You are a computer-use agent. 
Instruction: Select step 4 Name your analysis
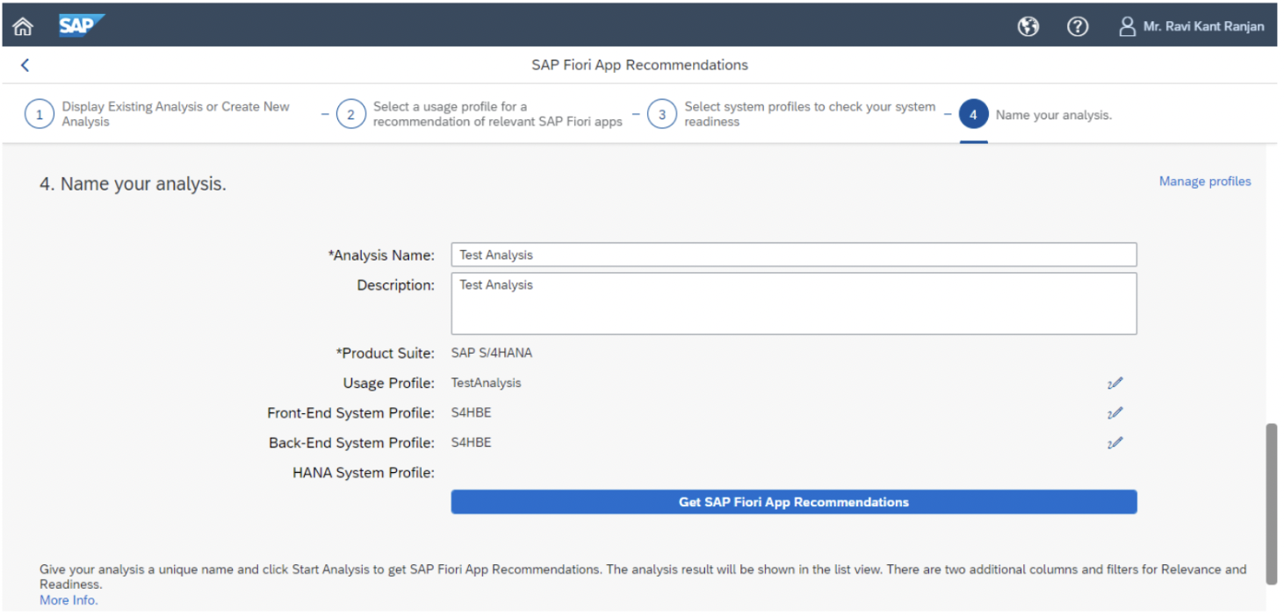coord(973,113)
